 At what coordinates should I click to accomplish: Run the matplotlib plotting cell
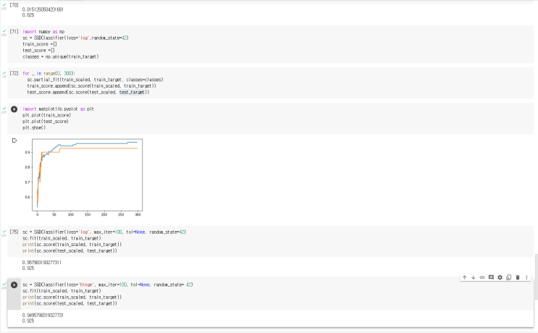pyautogui.click(x=14, y=109)
